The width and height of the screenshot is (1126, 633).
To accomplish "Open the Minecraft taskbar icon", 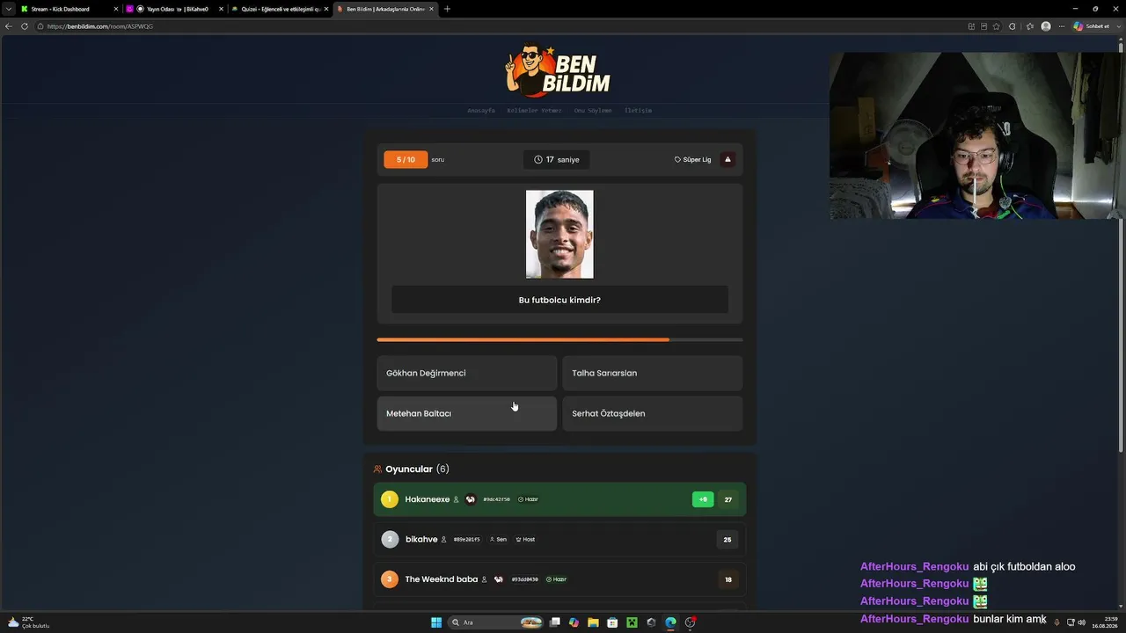I will pos(632,622).
